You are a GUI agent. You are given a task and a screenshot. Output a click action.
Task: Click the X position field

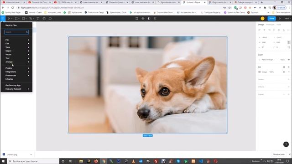(265, 37)
